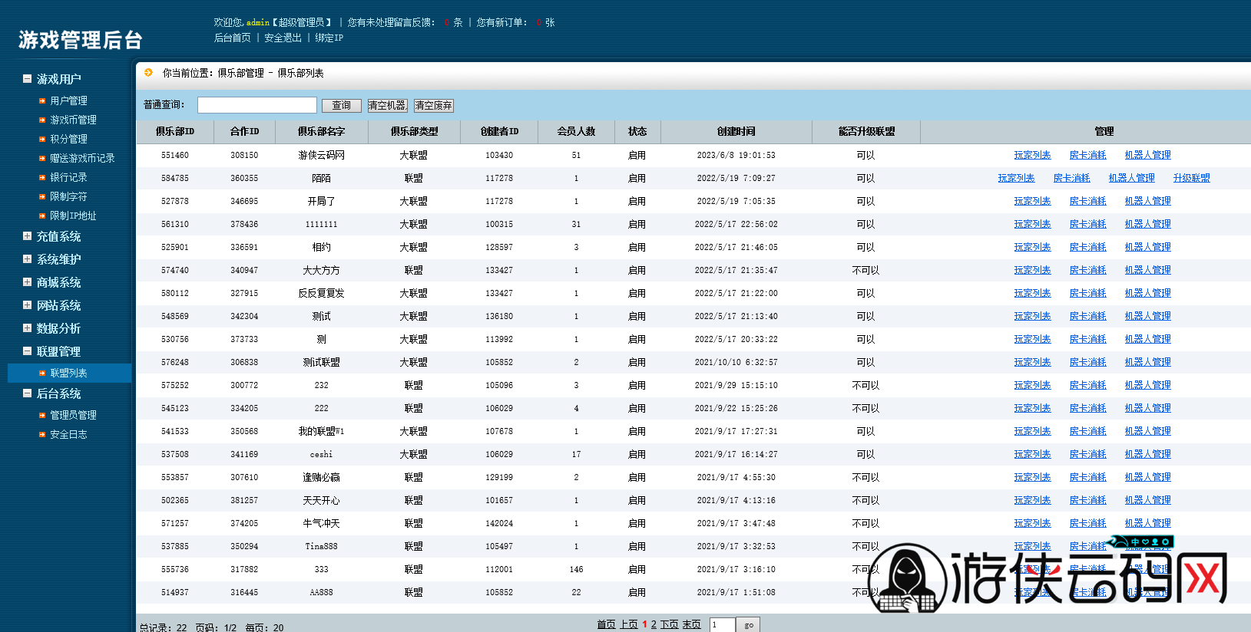The width and height of the screenshot is (1251, 632).
Task: Expand the 系统维护 section
Action: click(27, 258)
